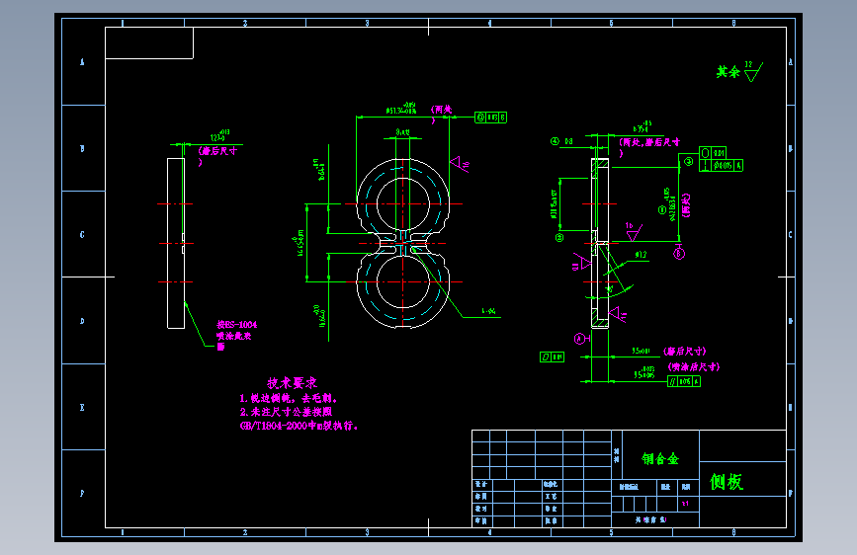This screenshot has height=555, width=857.
Task: Select the circled number 1 balloon on vertical dimension
Action: click(x=662, y=209)
